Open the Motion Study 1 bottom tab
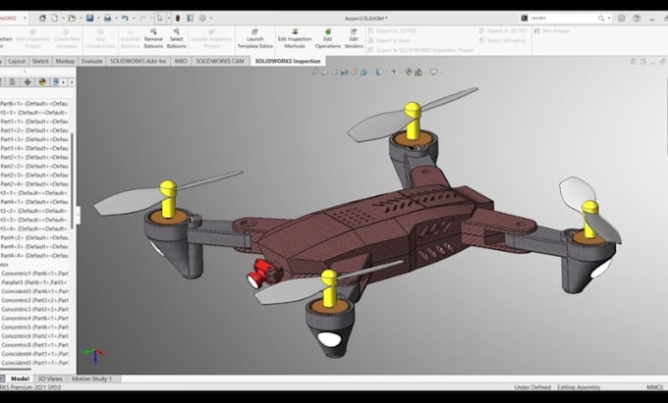 coord(92,378)
